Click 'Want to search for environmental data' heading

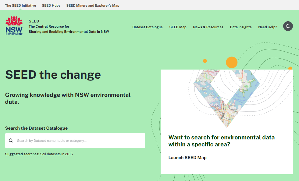tap(221, 141)
